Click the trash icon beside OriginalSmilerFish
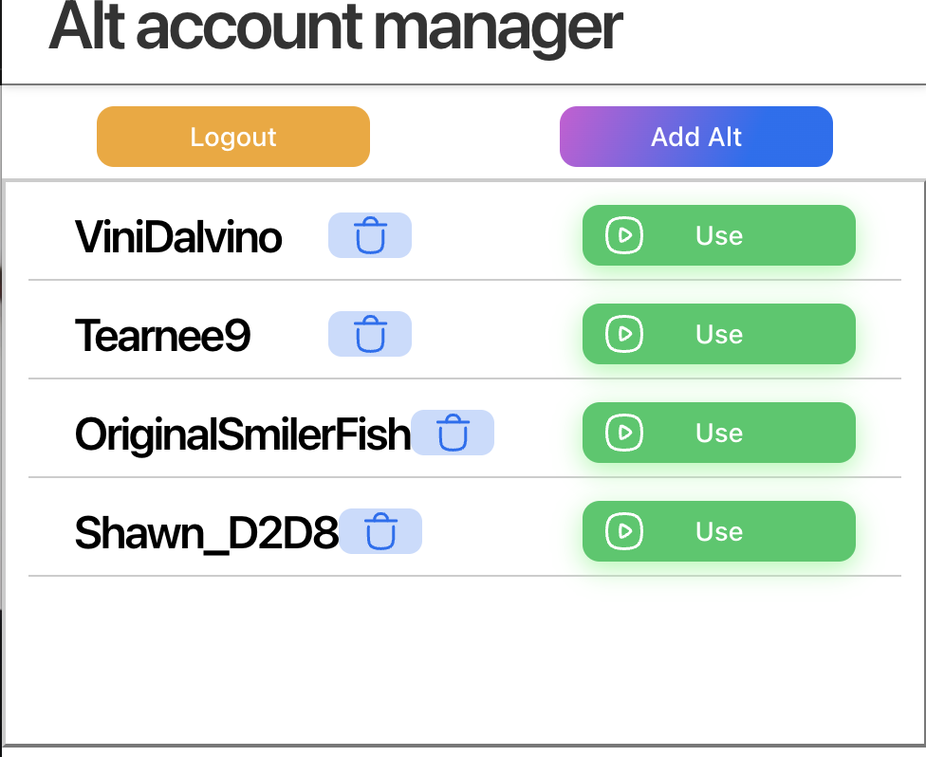This screenshot has width=926, height=757. tap(453, 433)
